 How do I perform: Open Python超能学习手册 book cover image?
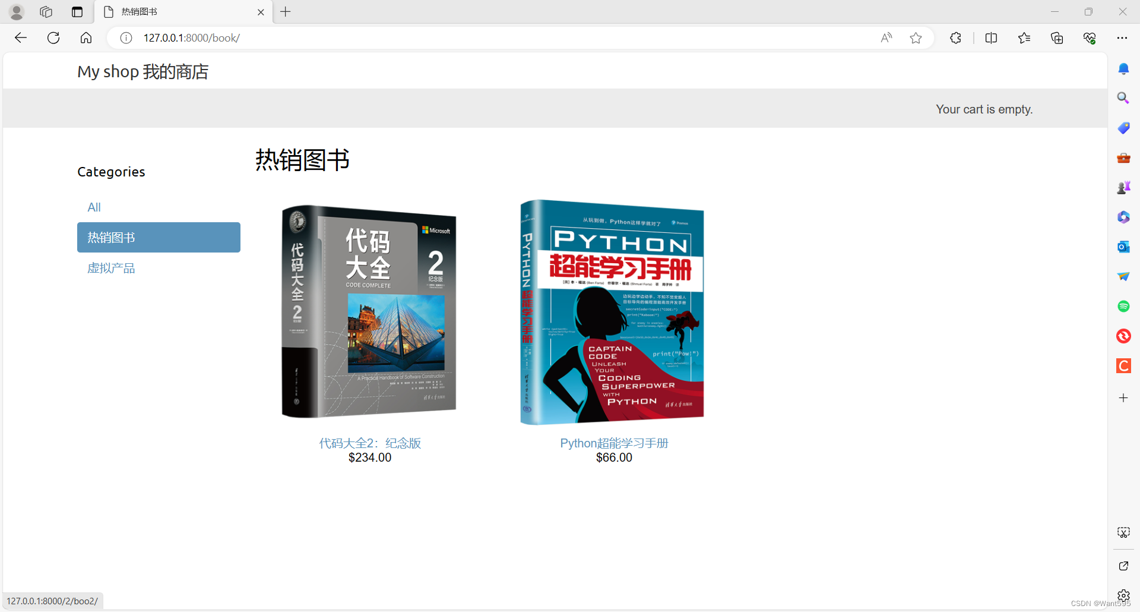coord(612,312)
